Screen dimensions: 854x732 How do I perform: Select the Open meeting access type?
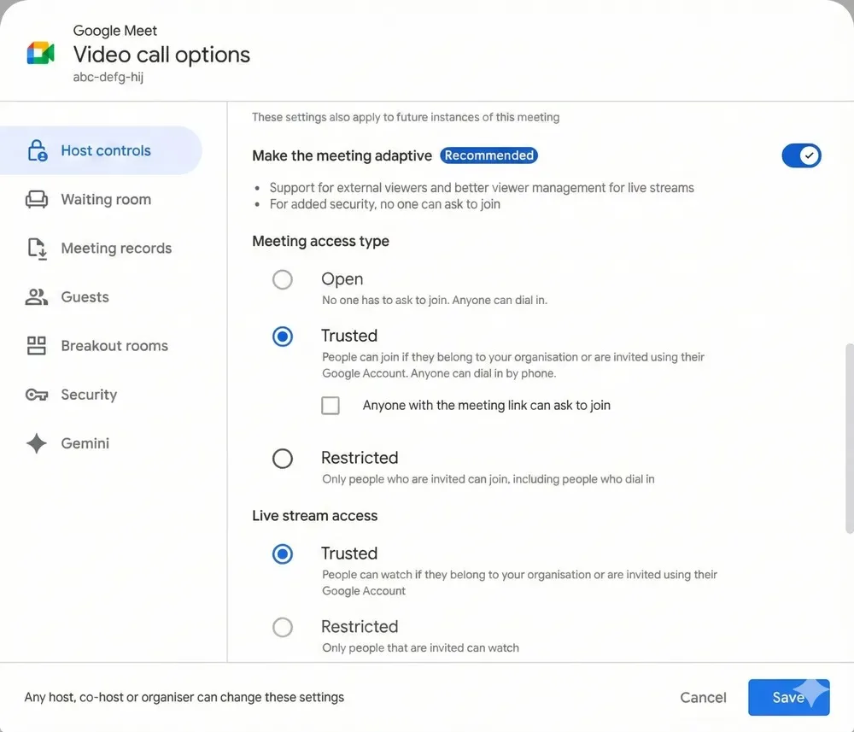(x=283, y=279)
